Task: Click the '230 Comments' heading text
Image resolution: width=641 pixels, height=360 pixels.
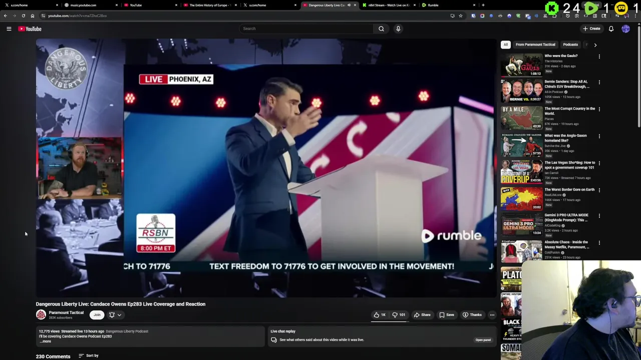Action: [53, 356]
